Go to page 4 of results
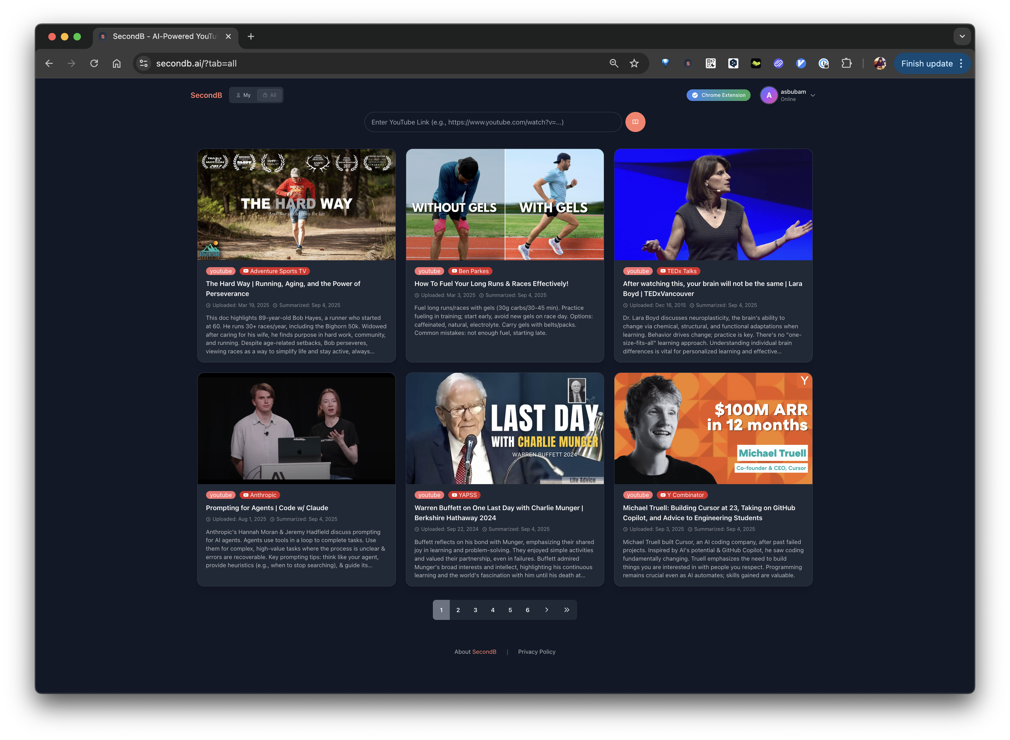The height and width of the screenshot is (740, 1010). tap(493, 610)
